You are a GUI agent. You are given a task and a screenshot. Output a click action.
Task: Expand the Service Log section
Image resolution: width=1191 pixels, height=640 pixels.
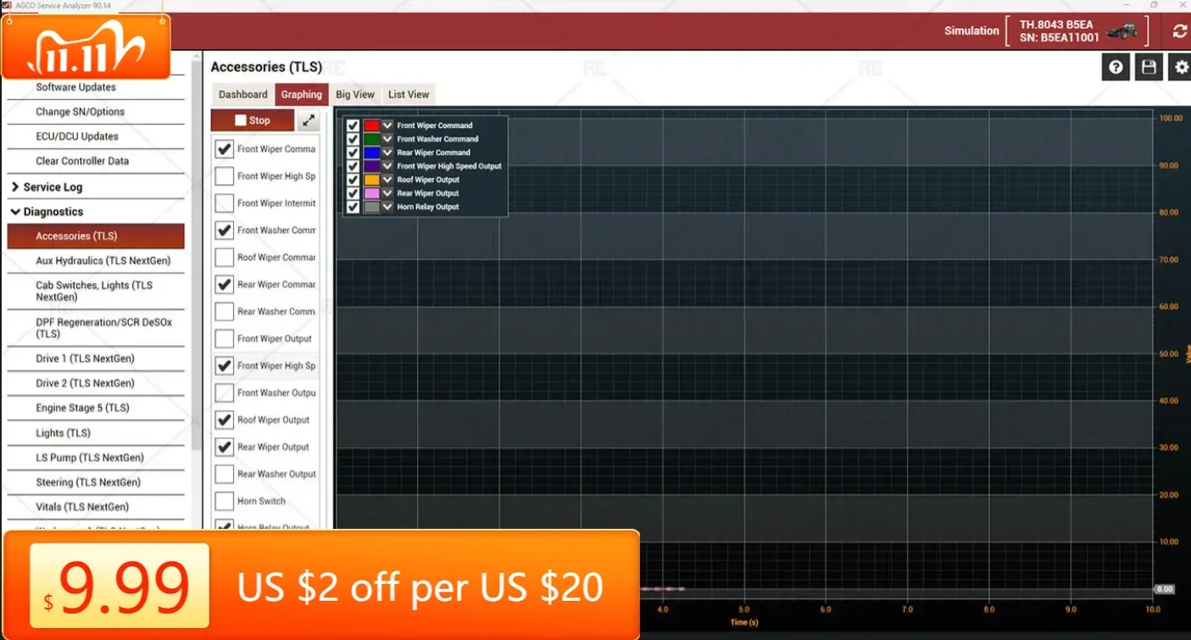tap(96, 187)
